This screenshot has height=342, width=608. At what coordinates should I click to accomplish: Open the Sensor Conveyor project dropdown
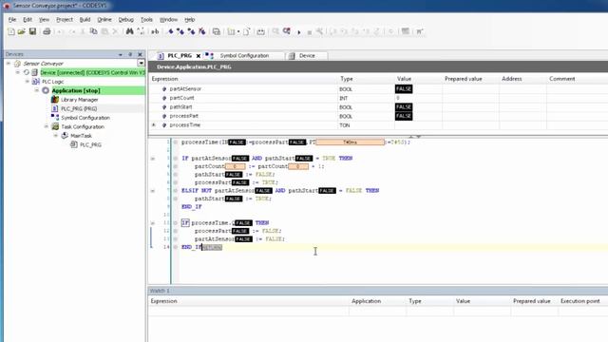pyautogui.click(x=141, y=64)
